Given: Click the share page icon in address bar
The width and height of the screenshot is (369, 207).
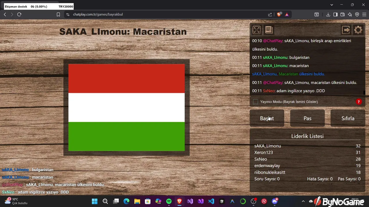Looking at the screenshot, I should (x=270, y=14).
